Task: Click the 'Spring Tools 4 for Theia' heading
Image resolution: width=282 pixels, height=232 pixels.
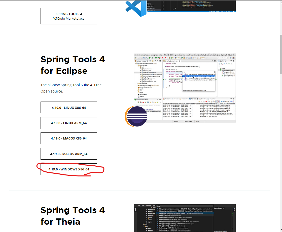Action: click(x=73, y=216)
